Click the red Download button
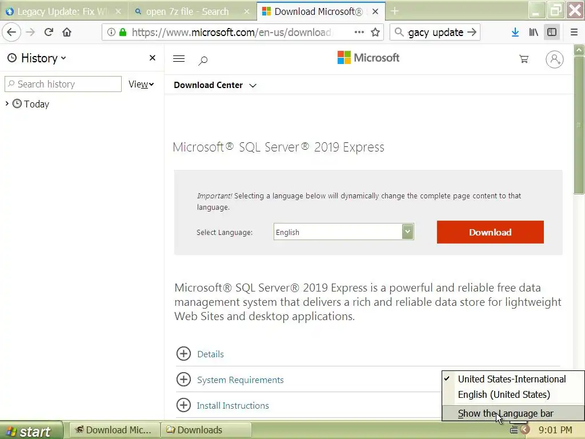 click(490, 232)
